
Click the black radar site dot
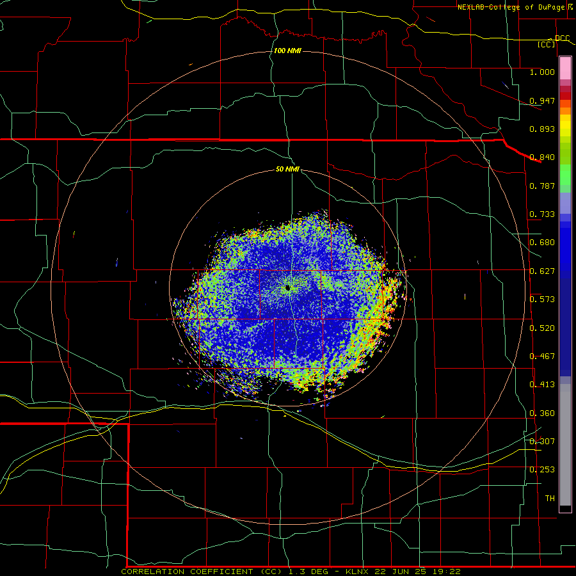pyautogui.click(x=287, y=288)
